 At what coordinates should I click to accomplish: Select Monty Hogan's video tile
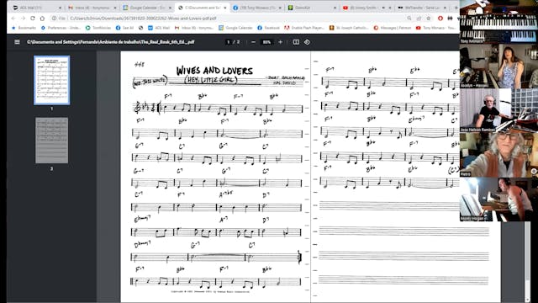click(x=498, y=199)
